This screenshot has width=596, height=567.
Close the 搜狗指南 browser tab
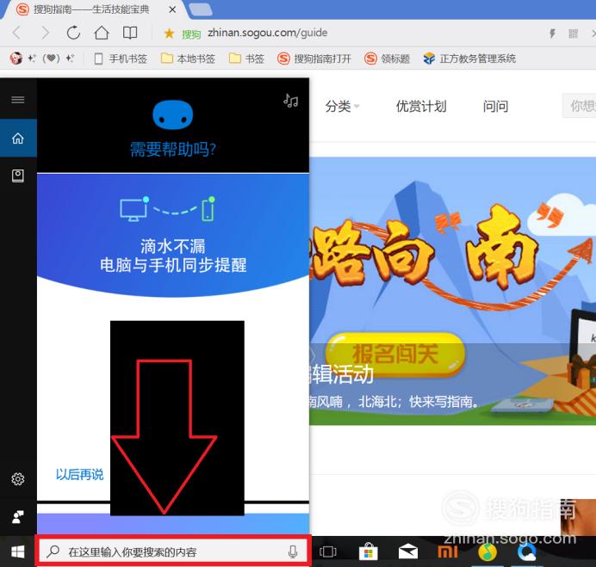click(x=172, y=9)
